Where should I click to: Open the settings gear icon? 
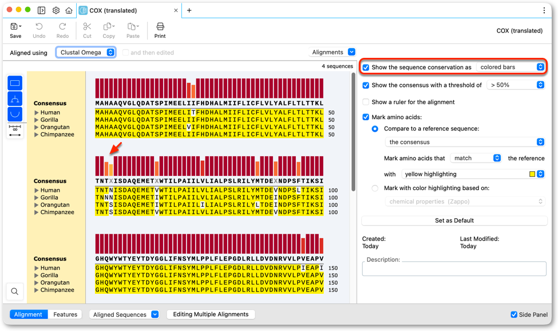click(x=56, y=10)
